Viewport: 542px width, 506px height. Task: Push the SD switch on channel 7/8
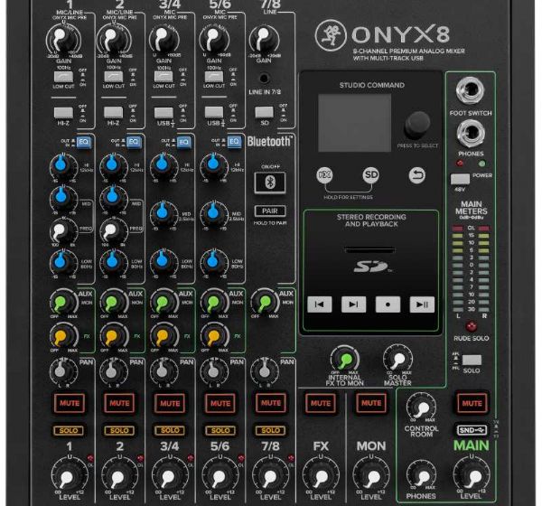[265, 112]
